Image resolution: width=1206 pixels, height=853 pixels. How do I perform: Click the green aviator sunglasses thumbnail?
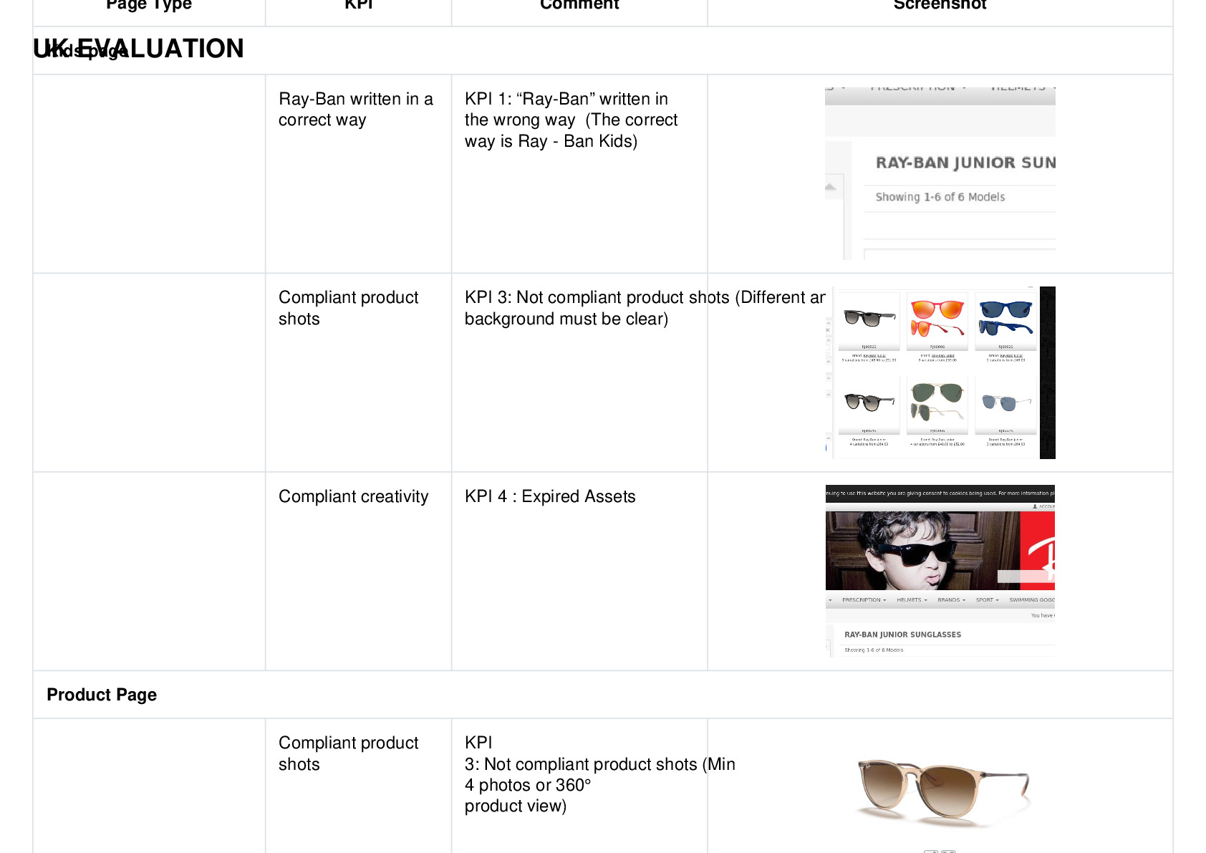(x=937, y=403)
